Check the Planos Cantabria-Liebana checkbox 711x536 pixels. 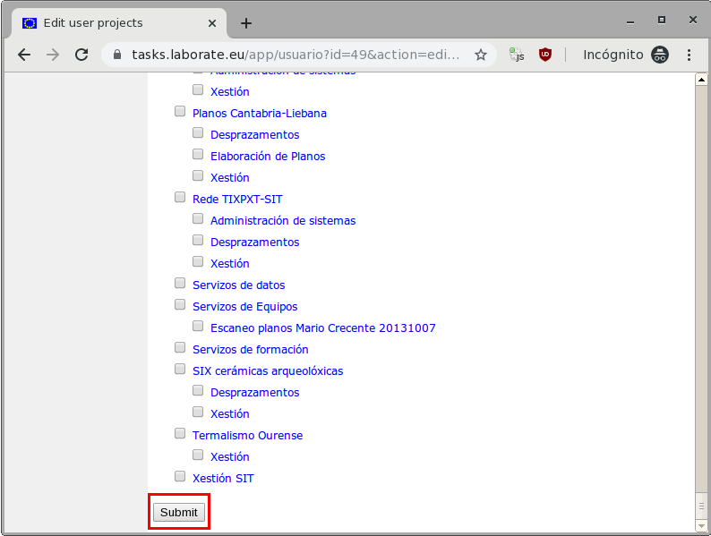tap(180, 112)
